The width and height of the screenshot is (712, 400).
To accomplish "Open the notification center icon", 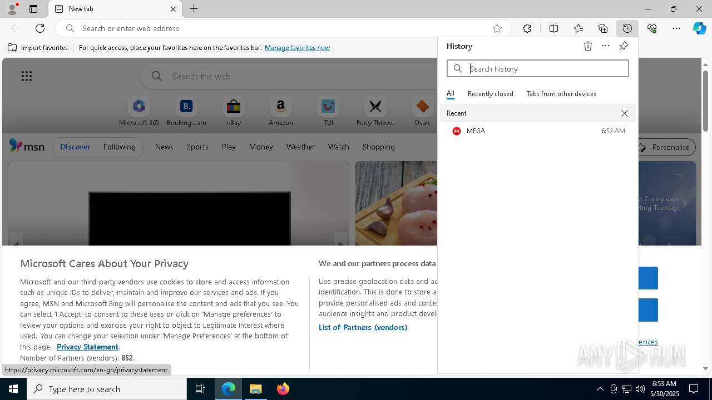I will 694,389.
